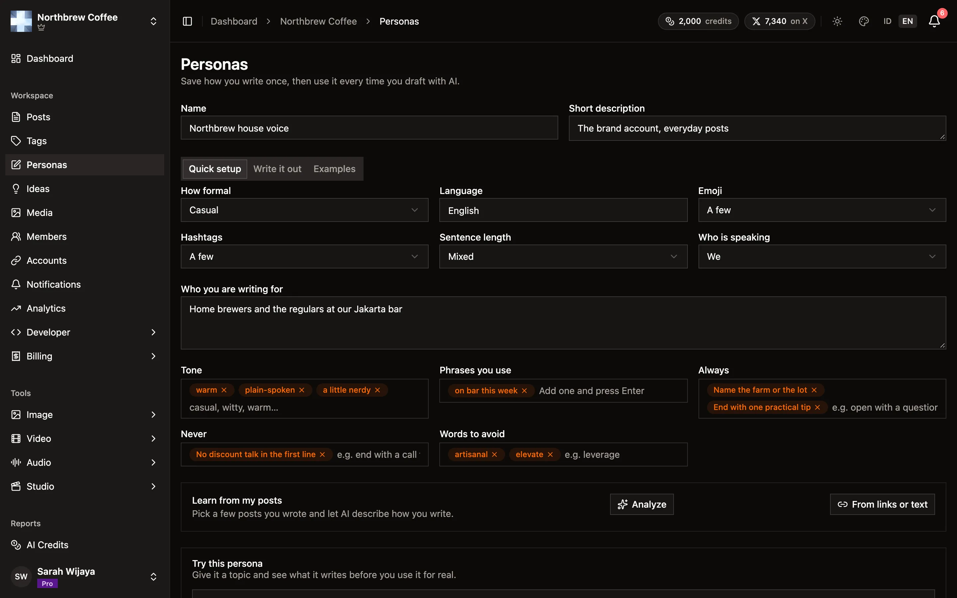
Task: Open the Emoji dropdown
Action: click(822, 210)
